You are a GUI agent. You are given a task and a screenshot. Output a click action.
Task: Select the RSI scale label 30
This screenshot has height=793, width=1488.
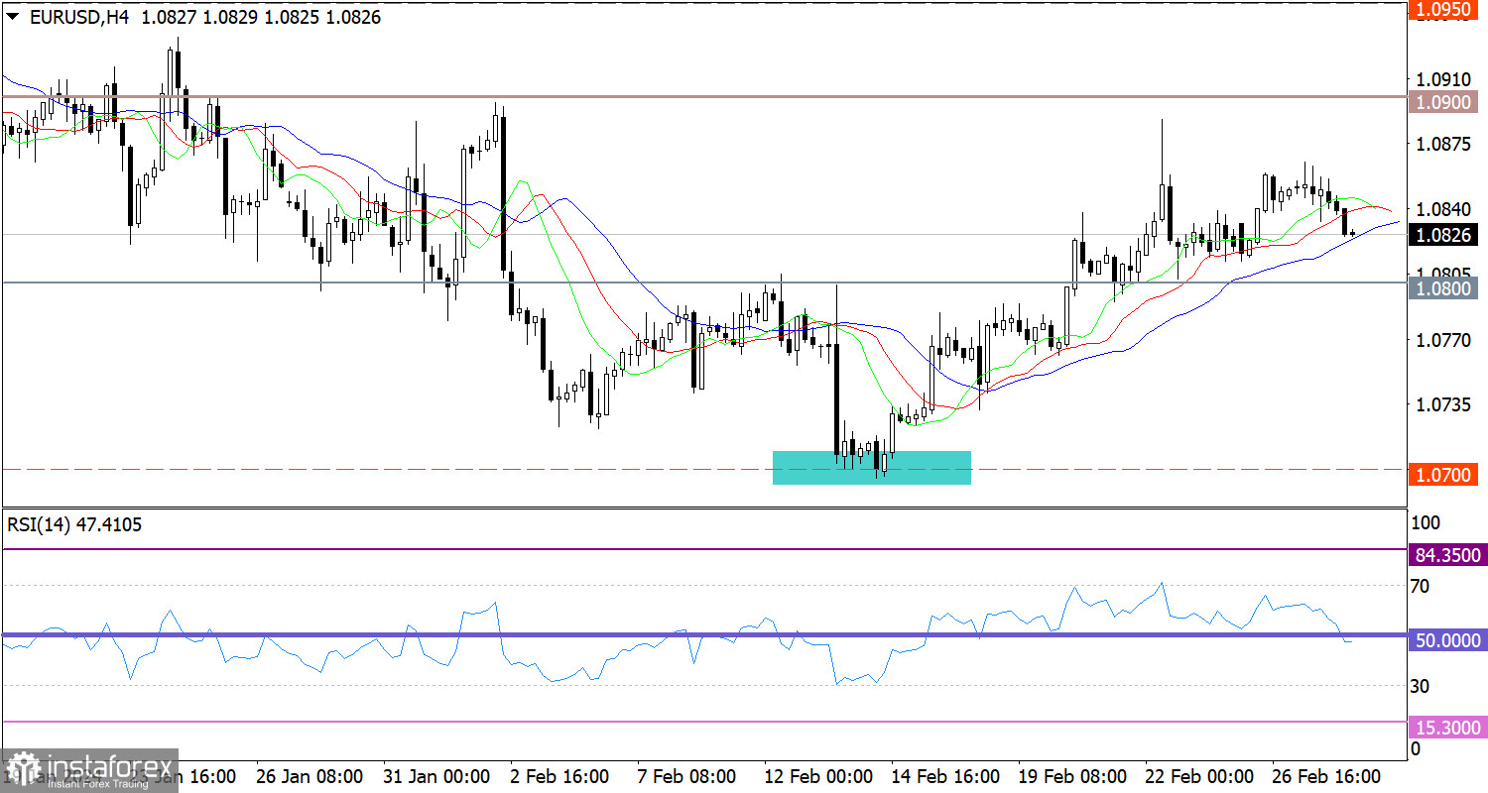1421,686
